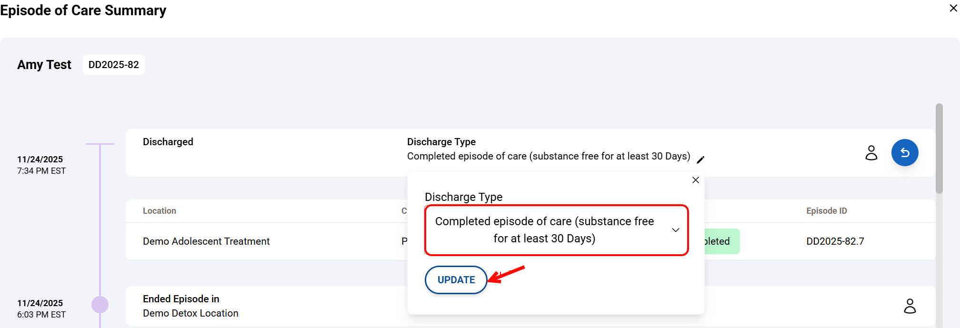Click the user icon in Ended Episode row

(910, 306)
